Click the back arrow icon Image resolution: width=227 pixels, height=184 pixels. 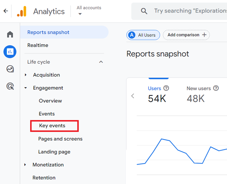[x=6, y=11]
